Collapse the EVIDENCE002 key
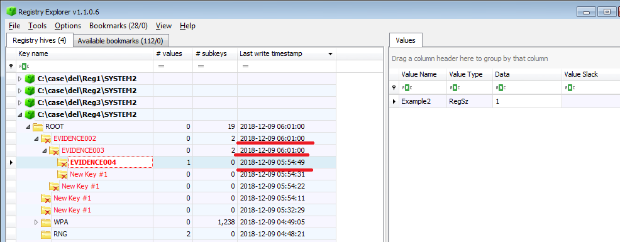Screen dimensions: 620x242 click(x=36, y=139)
